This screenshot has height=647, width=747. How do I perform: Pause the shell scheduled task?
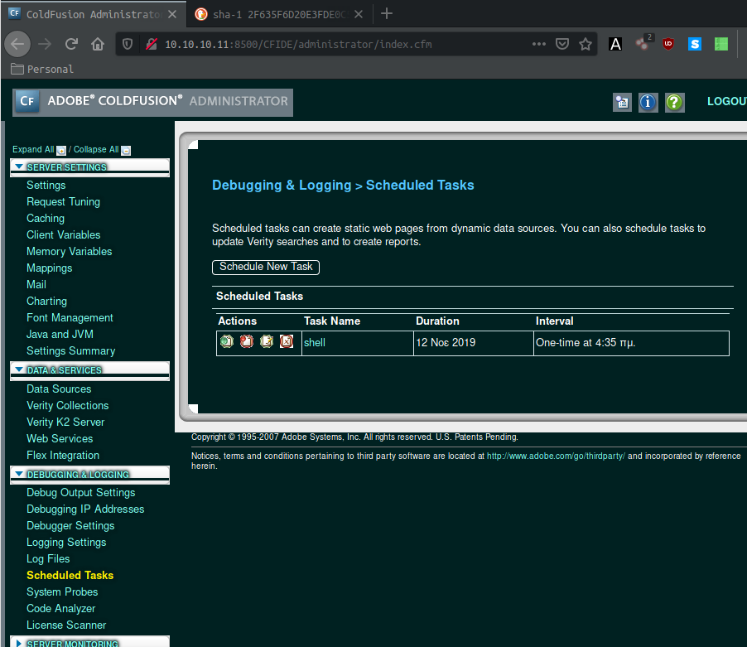point(246,341)
